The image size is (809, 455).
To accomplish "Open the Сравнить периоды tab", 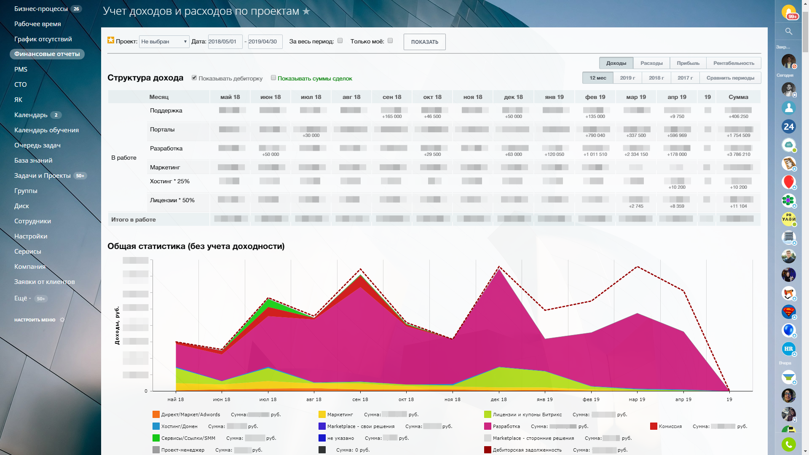I will [x=730, y=78].
